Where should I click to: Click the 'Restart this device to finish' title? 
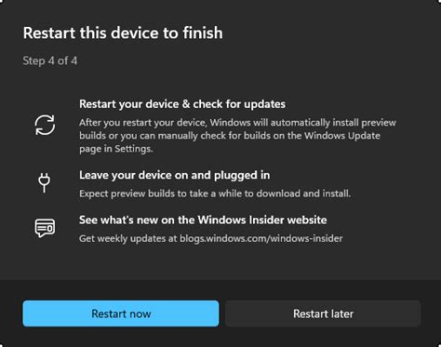coord(123,33)
